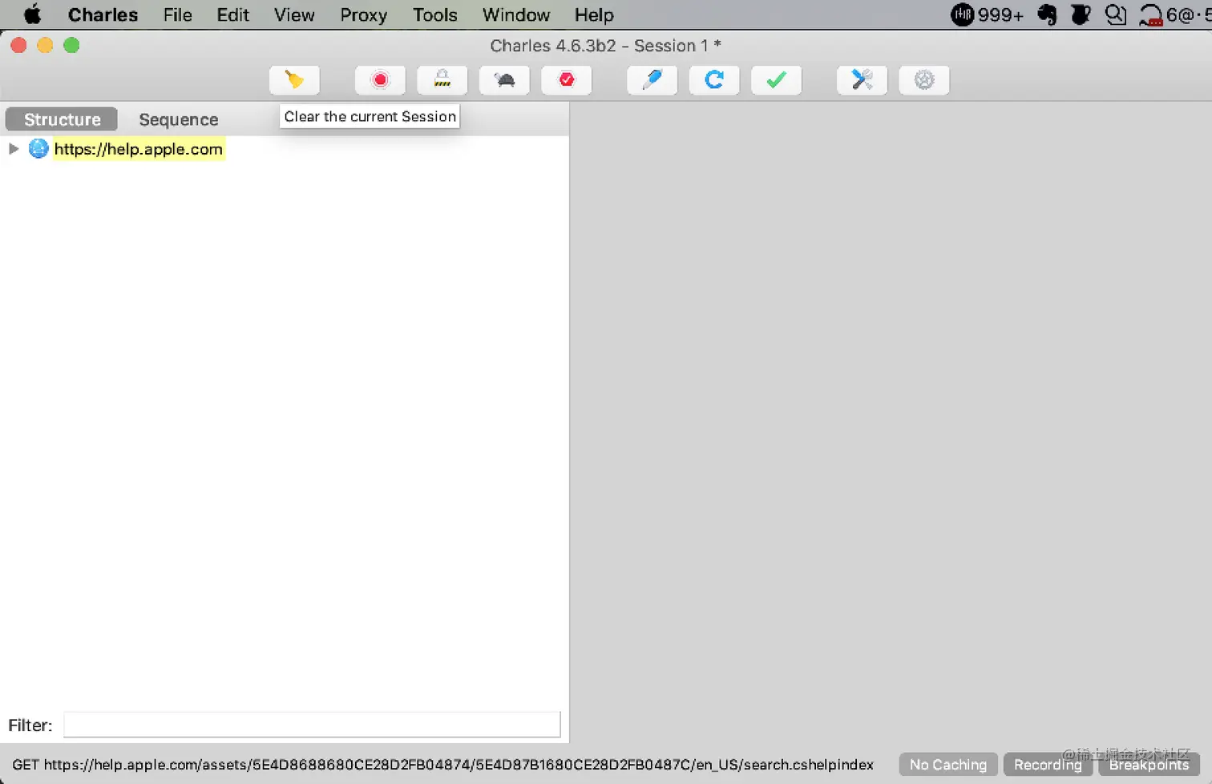Toggle throttling with the turtle icon
This screenshot has height=784, width=1212.
click(x=504, y=80)
